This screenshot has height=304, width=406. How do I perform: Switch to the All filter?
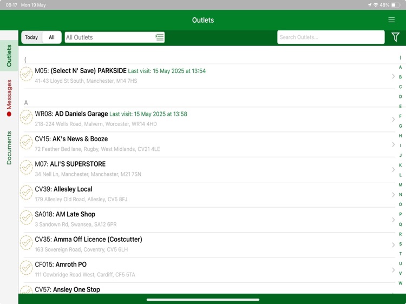(51, 37)
